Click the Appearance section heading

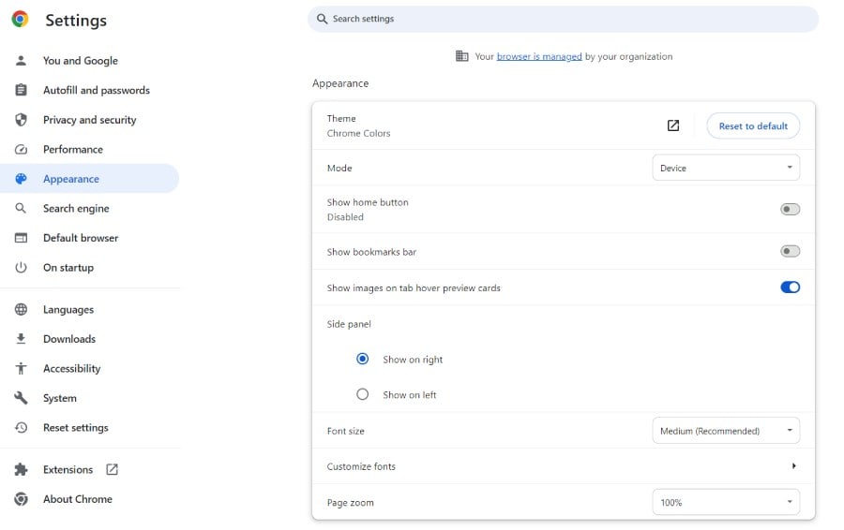coord(340,83)
